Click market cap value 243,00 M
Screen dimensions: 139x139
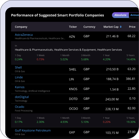(x=112, y=99)
